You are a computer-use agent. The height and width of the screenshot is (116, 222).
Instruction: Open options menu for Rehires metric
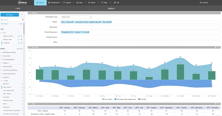pyautogui.click(x=22, y=104)
